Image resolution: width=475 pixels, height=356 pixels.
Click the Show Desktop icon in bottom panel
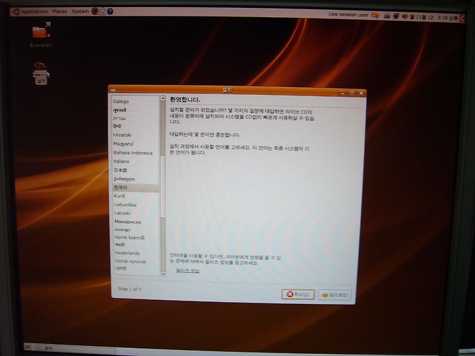[x=28, y=347]
